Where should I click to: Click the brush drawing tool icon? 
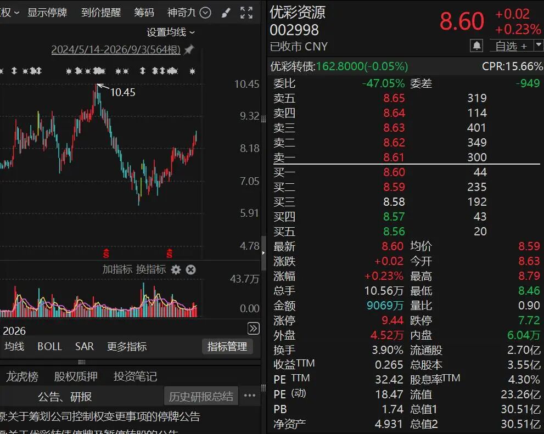pyautogui.click(x=226, y=13)
